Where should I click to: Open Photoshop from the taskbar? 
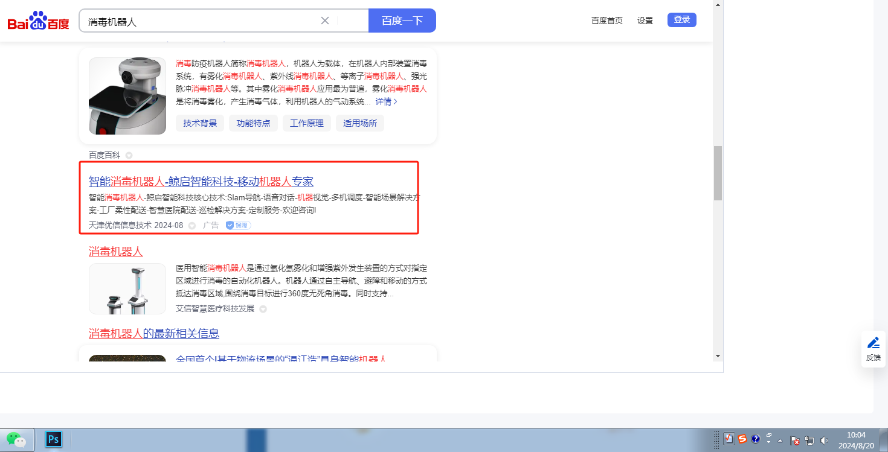click(54, 439)
